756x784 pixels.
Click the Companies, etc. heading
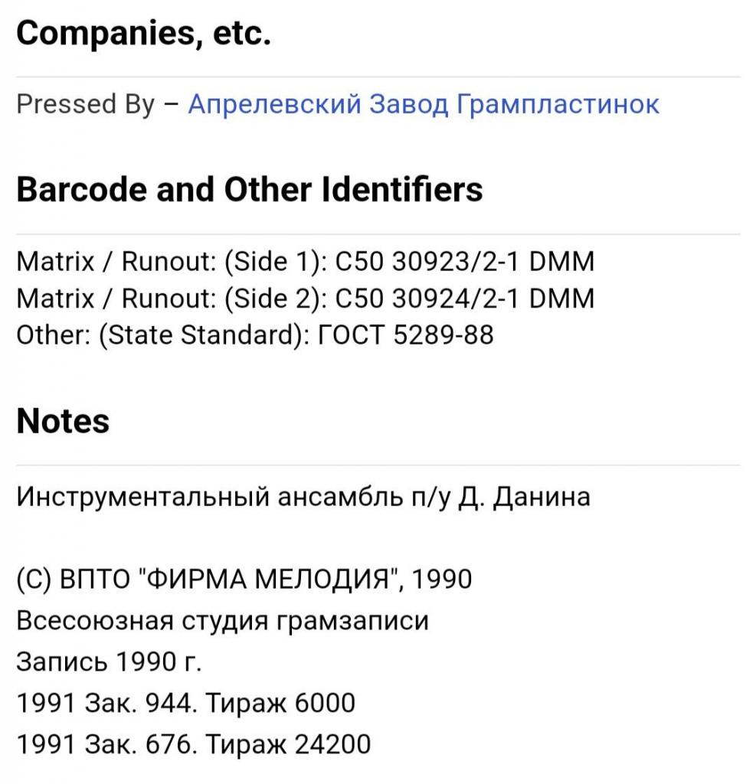(x=143, y=34)
